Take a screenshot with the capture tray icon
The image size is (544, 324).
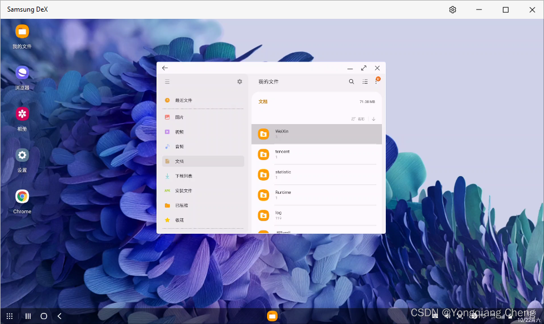point(460,316)
